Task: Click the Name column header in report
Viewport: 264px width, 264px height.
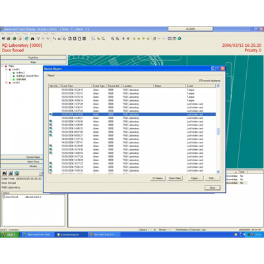Action: click(x=170, y=86)
